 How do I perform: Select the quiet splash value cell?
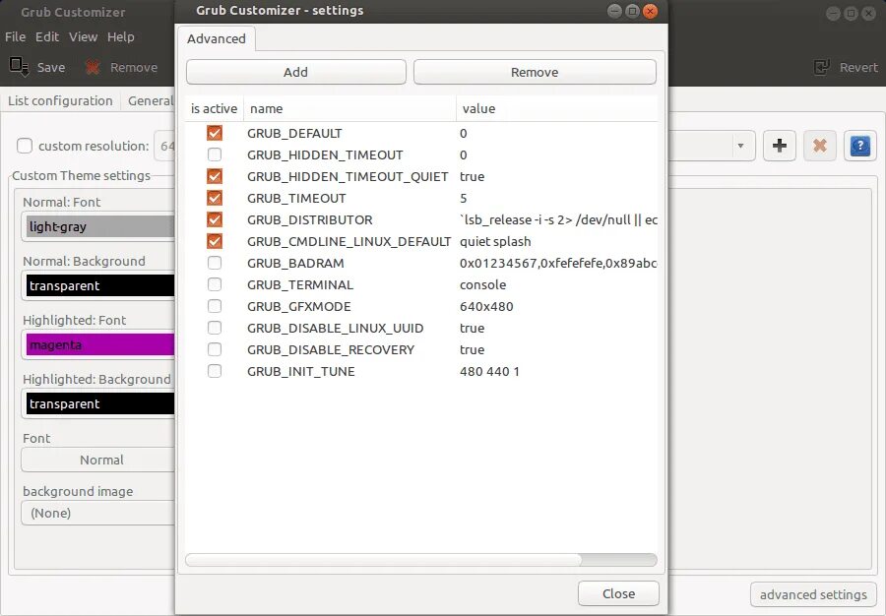[495, 241]
